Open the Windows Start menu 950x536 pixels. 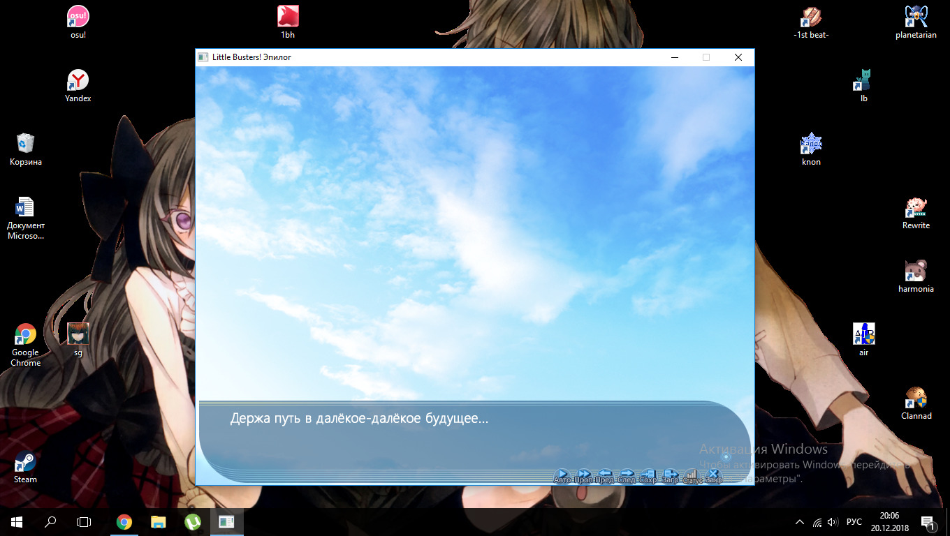[x=17, y=521]
